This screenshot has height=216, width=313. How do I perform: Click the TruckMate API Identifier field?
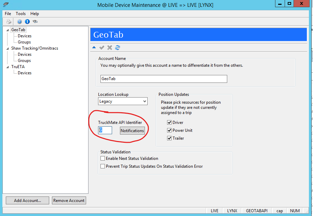pyautogui.click(x=105, y=130)
